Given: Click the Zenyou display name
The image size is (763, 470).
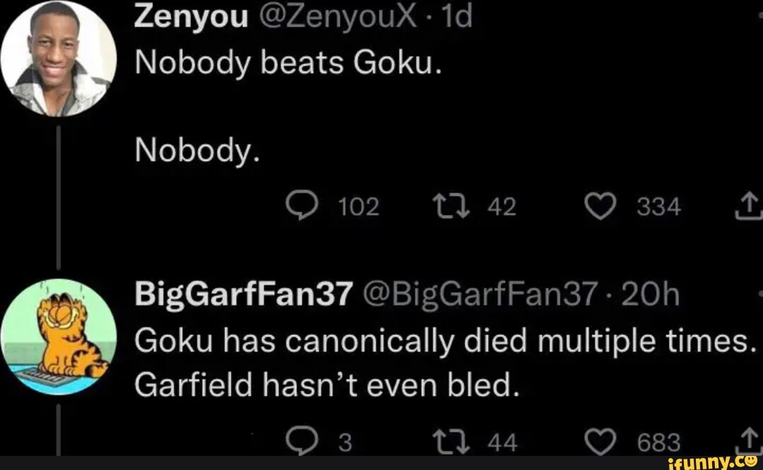Looking at the screenshot, I should 192,14.
